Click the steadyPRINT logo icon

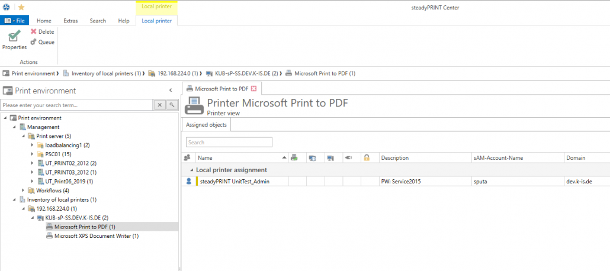point(7,7)
